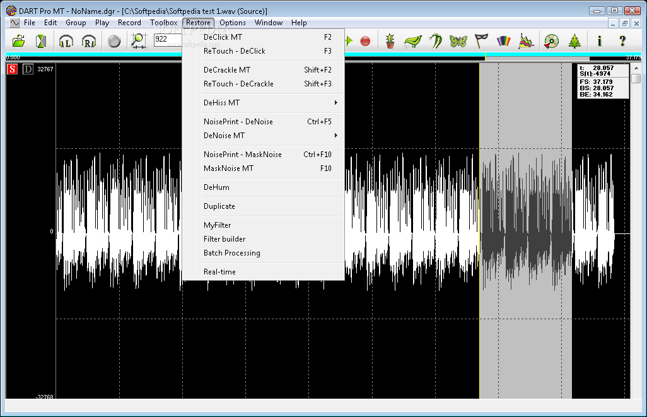Screen dimensions: 647x417
Task: Toggle the D destination button
Action: pyautogui.click(x=28, y=69)
